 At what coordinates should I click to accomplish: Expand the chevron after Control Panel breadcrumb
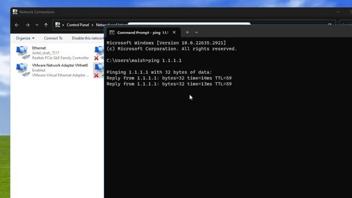coord(92,25)
